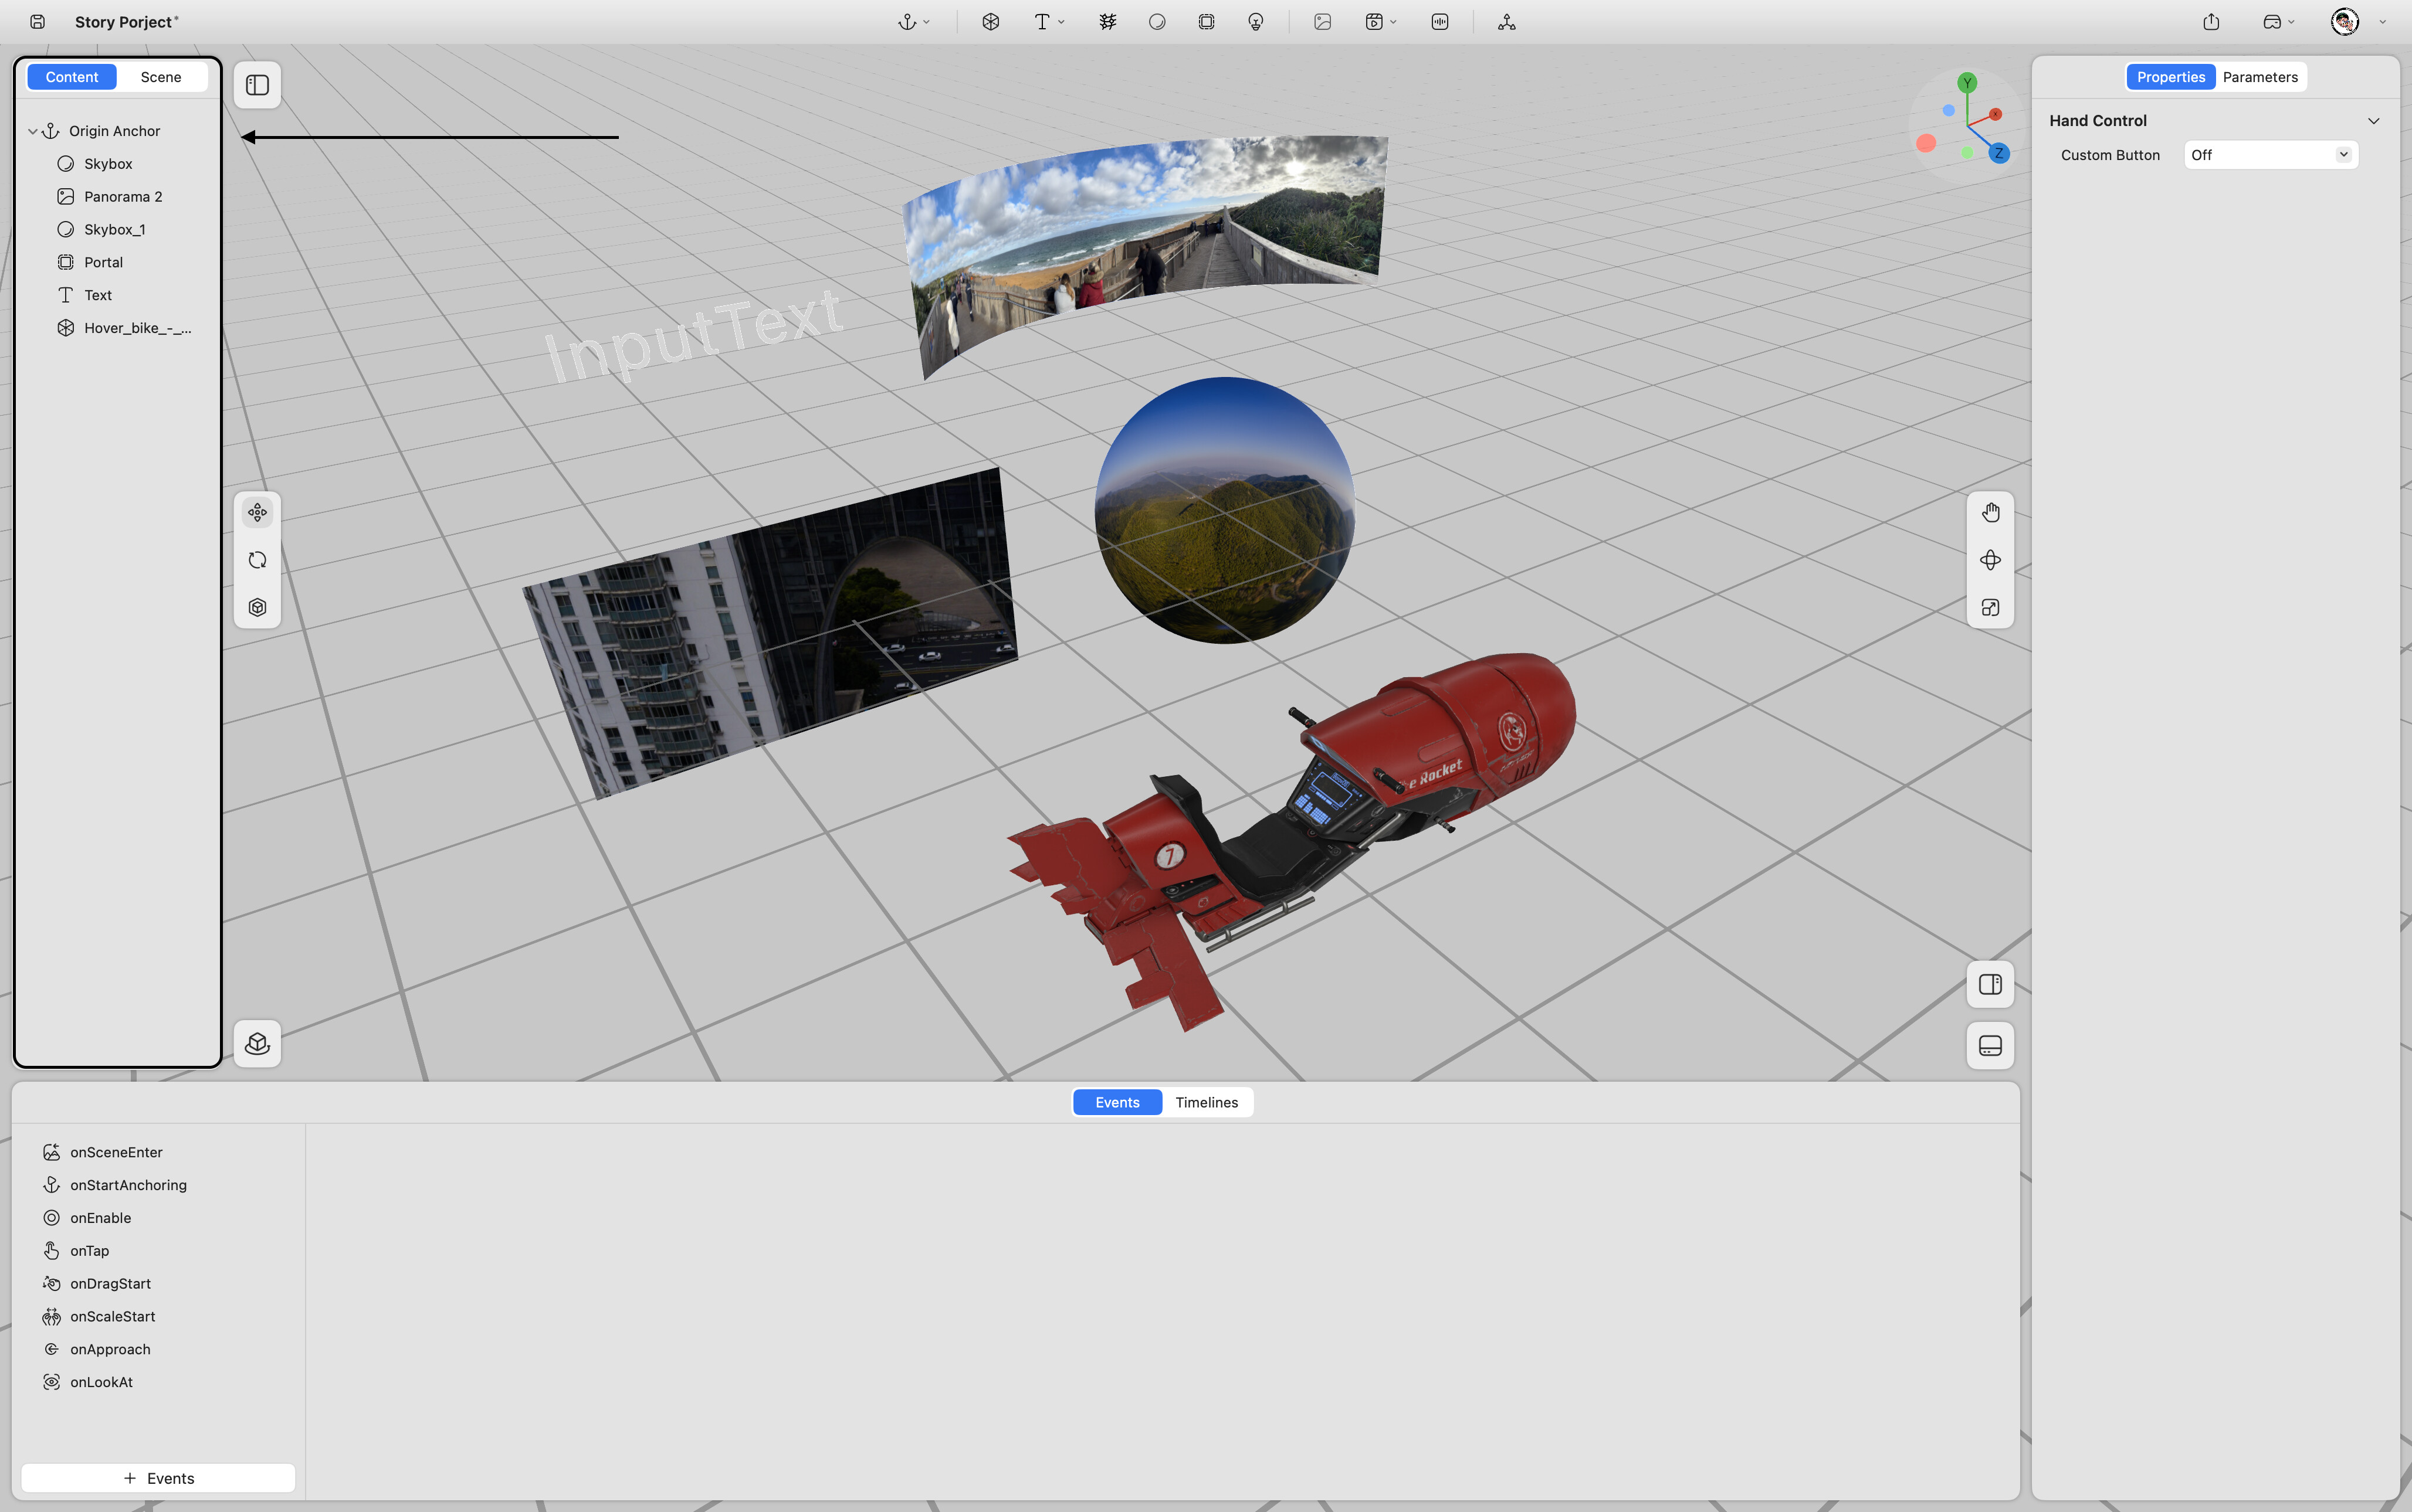The image size is (2412, 1512).
Task: Click the image icon in the top toolbar
Action: 1323,22
